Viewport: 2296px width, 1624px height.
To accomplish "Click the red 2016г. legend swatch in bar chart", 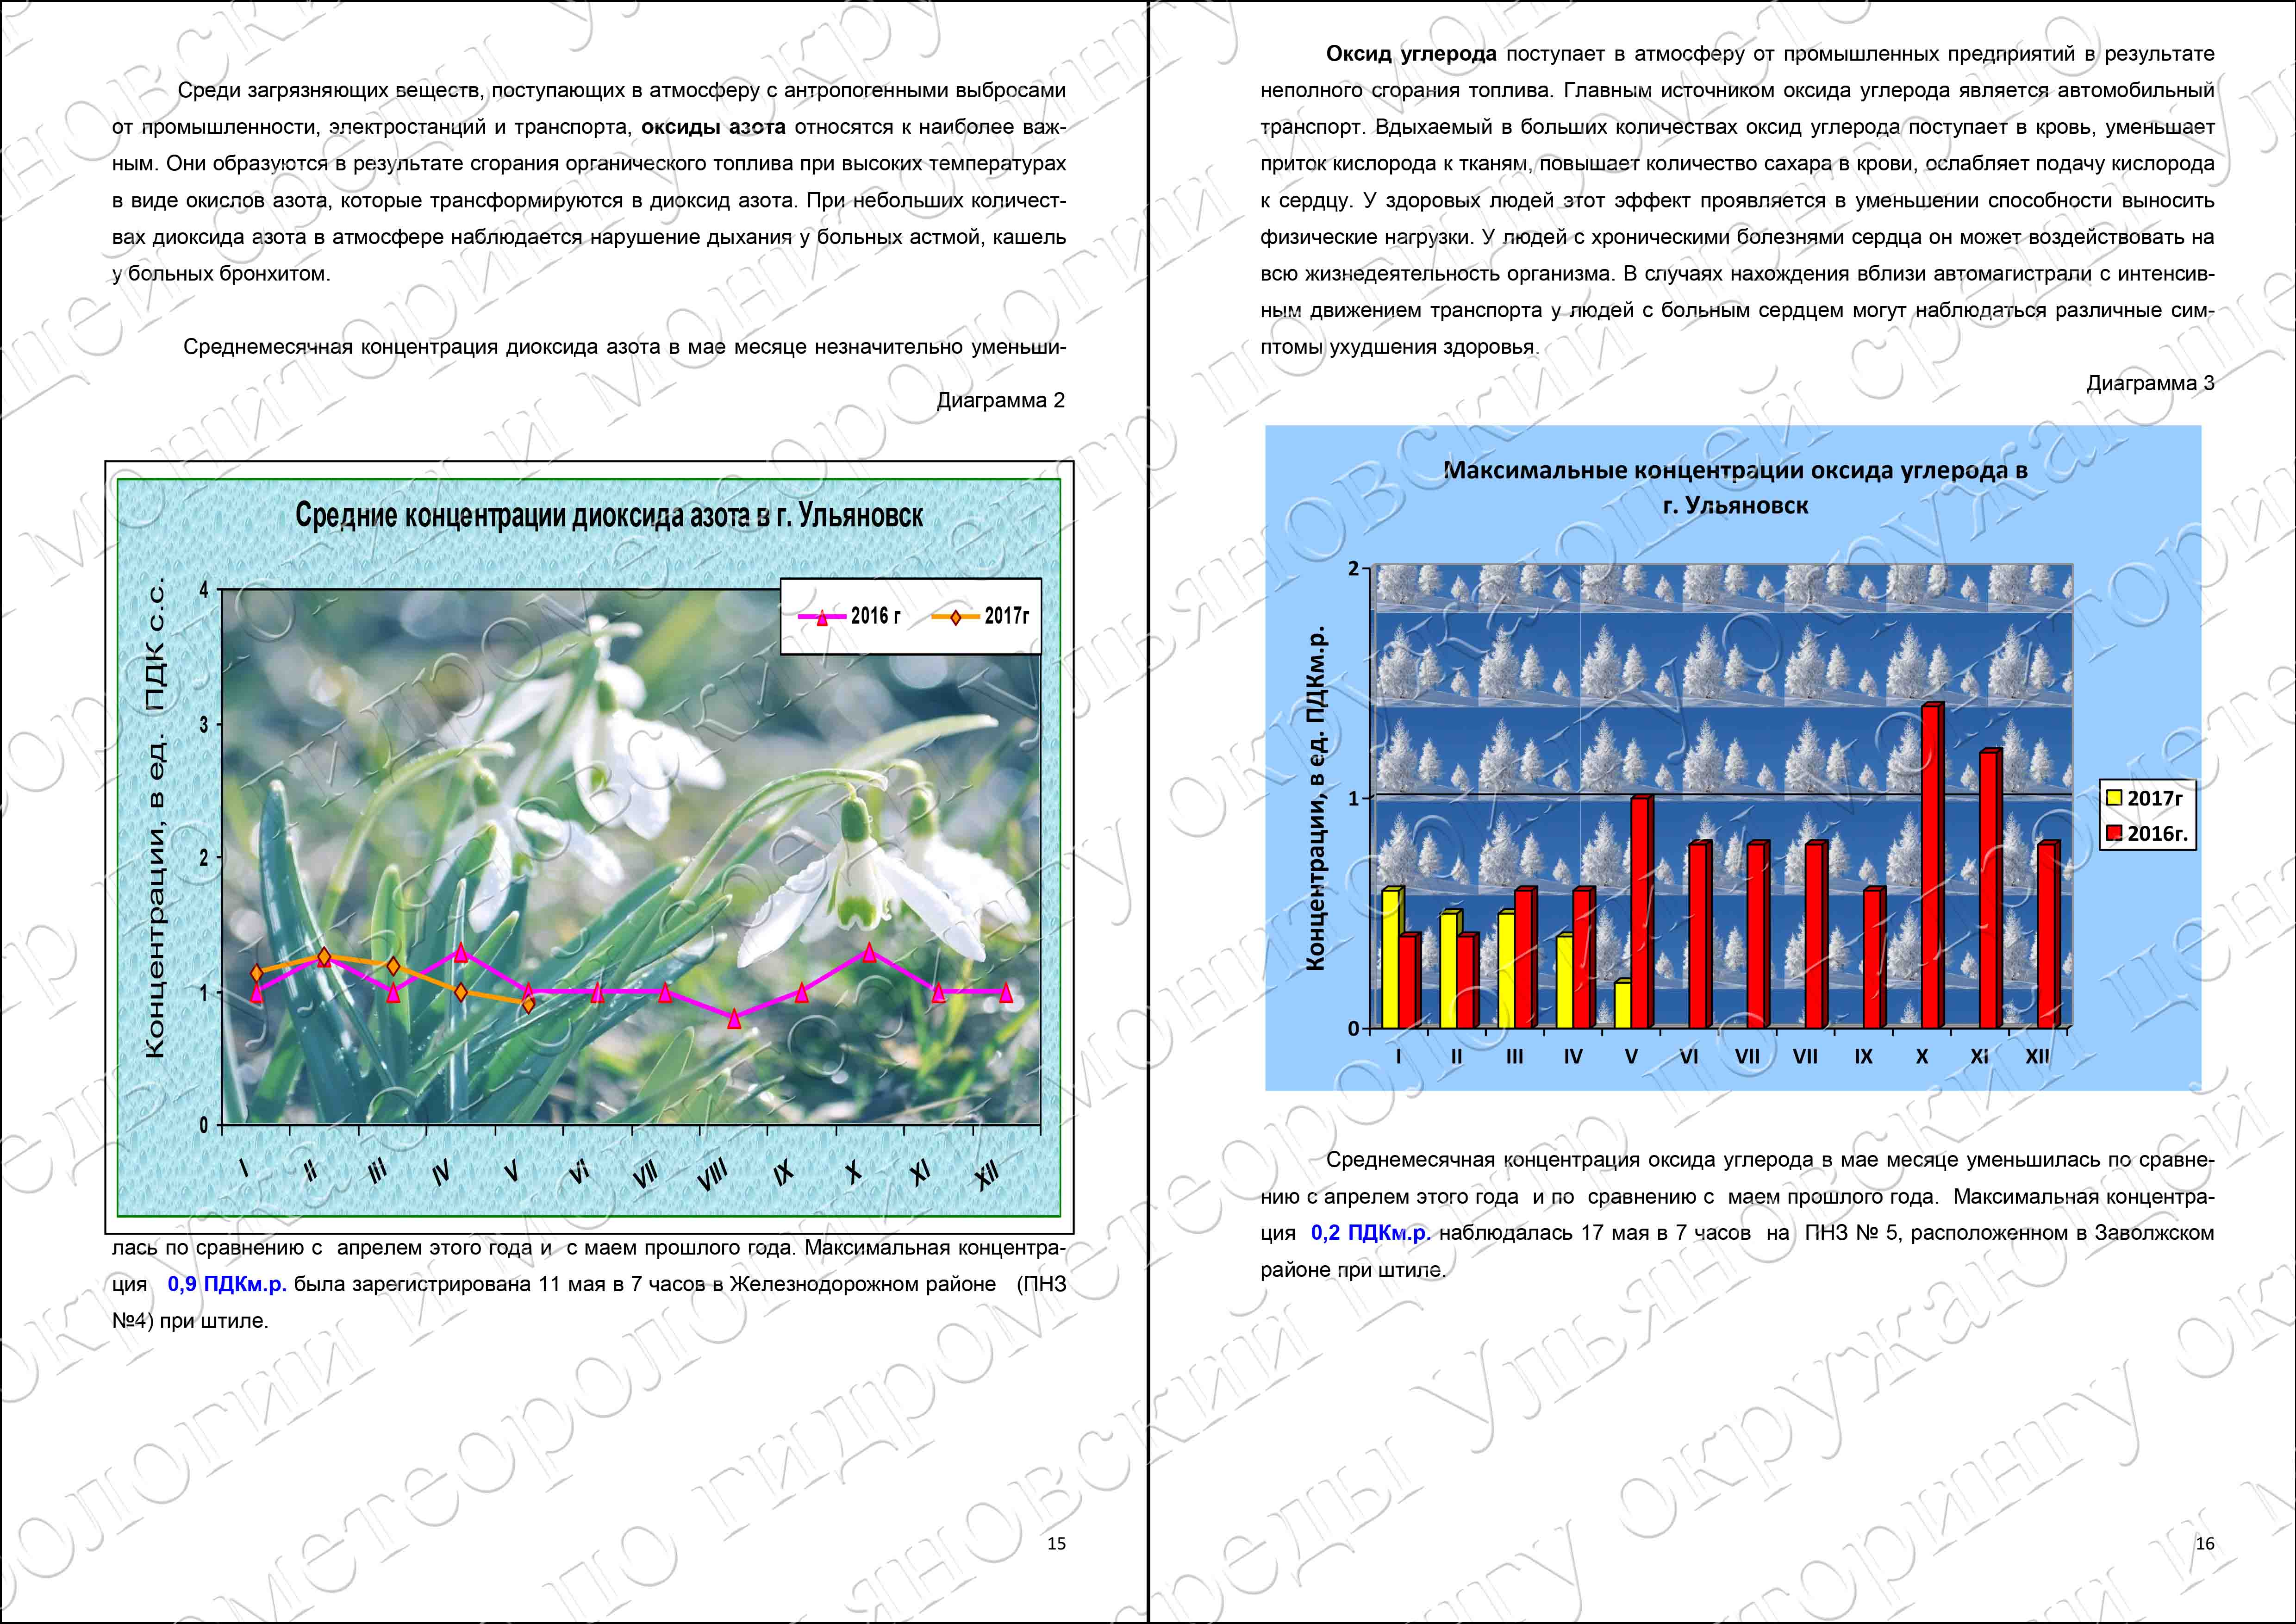I will (2114, 833).
